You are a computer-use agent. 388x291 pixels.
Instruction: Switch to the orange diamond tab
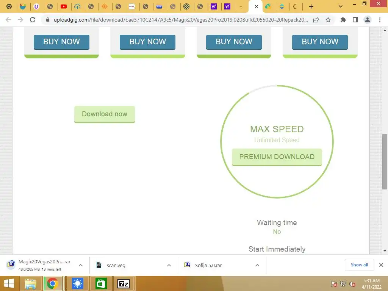(x=105, y=6)
